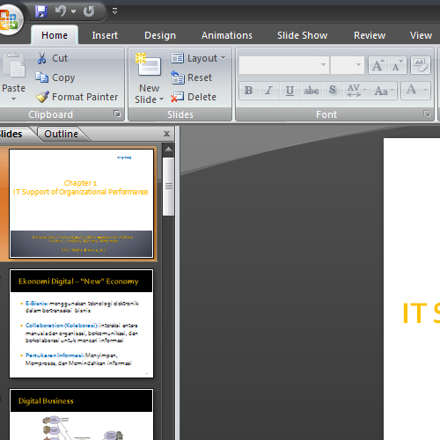
Task: Open the View ribbon tab
Action: [x=421, y=35]
